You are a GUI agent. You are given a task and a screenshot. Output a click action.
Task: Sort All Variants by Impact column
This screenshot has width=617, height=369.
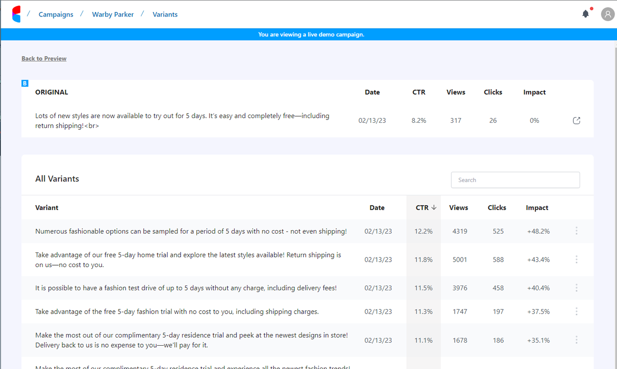[x=537, y=207]
